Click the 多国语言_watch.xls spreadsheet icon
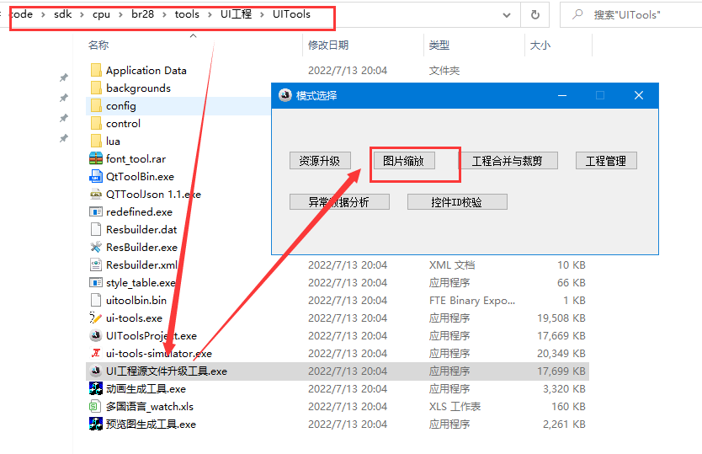This screenshot has width=702, height=454. pos(96,407)
